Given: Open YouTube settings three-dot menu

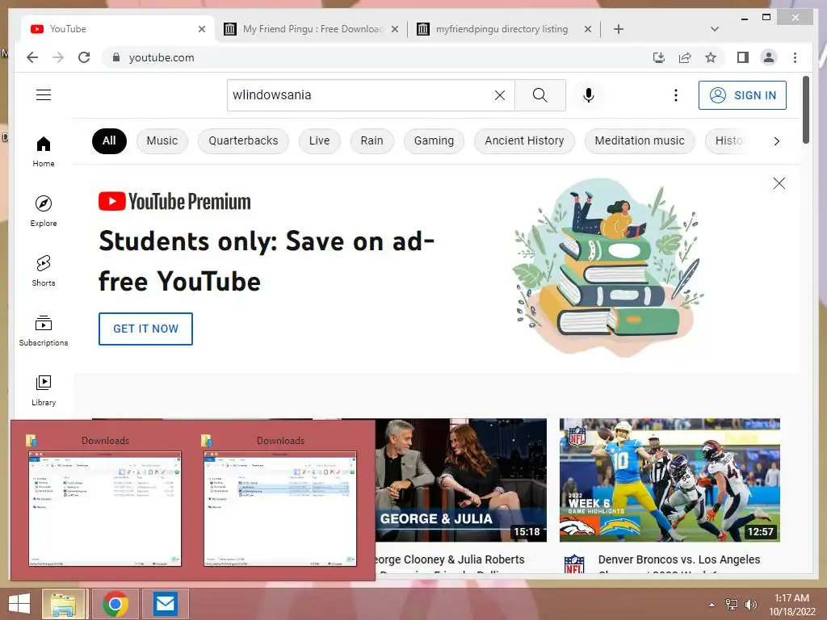Looking at the screenshot, I should pos(676,95).
